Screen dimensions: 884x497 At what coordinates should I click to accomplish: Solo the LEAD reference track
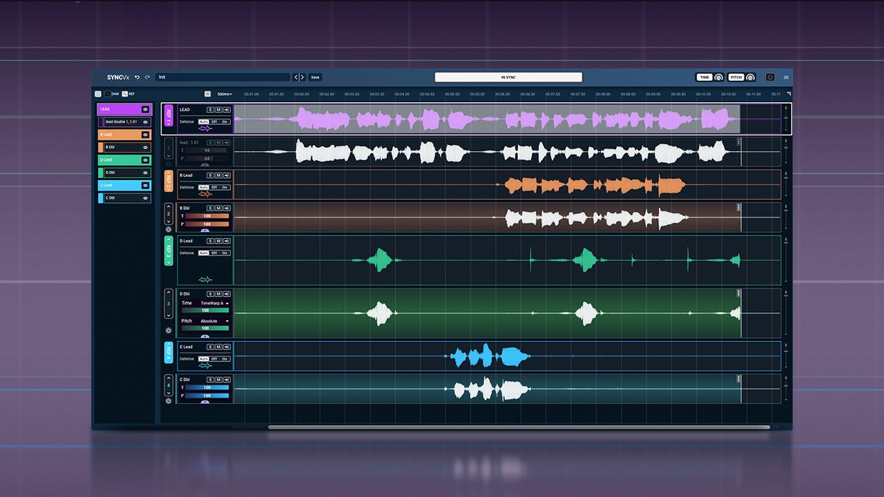(210, 110)
